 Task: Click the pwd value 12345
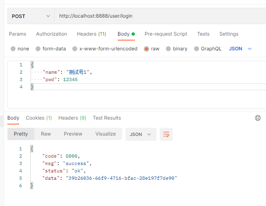click(x=70, y=79)
